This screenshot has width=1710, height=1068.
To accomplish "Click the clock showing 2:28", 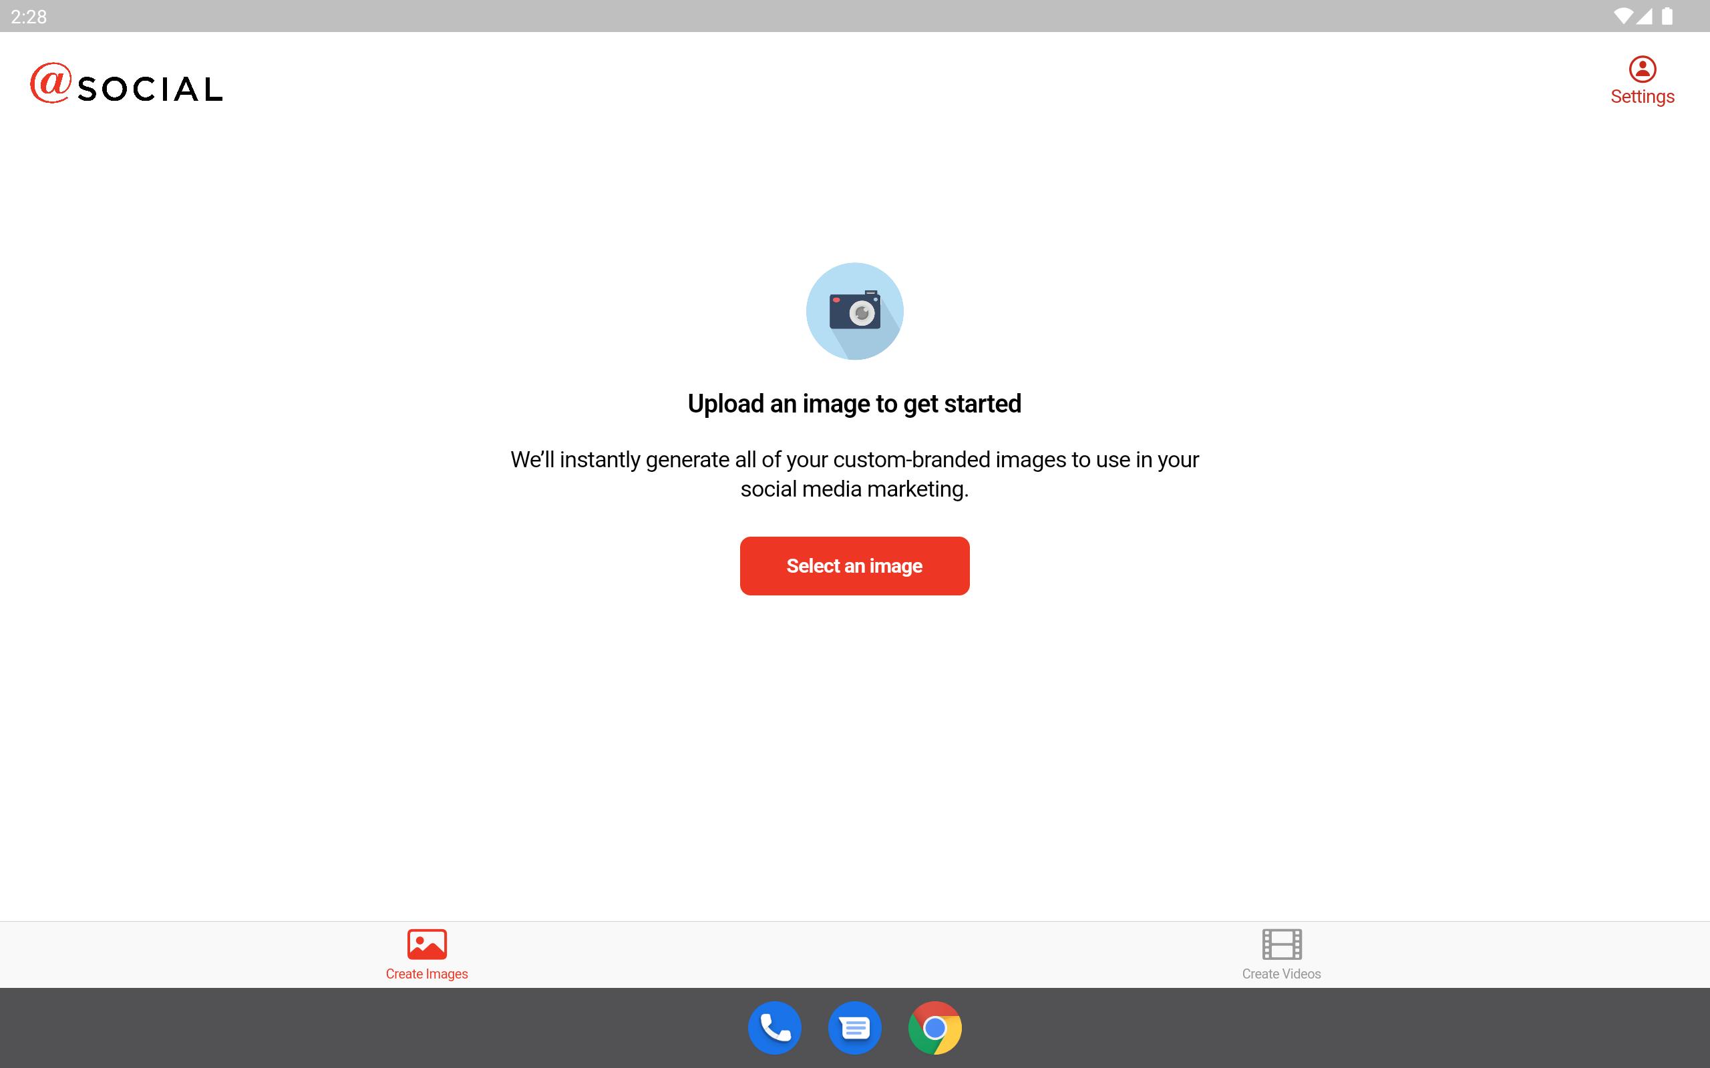I will pos(29,16).
